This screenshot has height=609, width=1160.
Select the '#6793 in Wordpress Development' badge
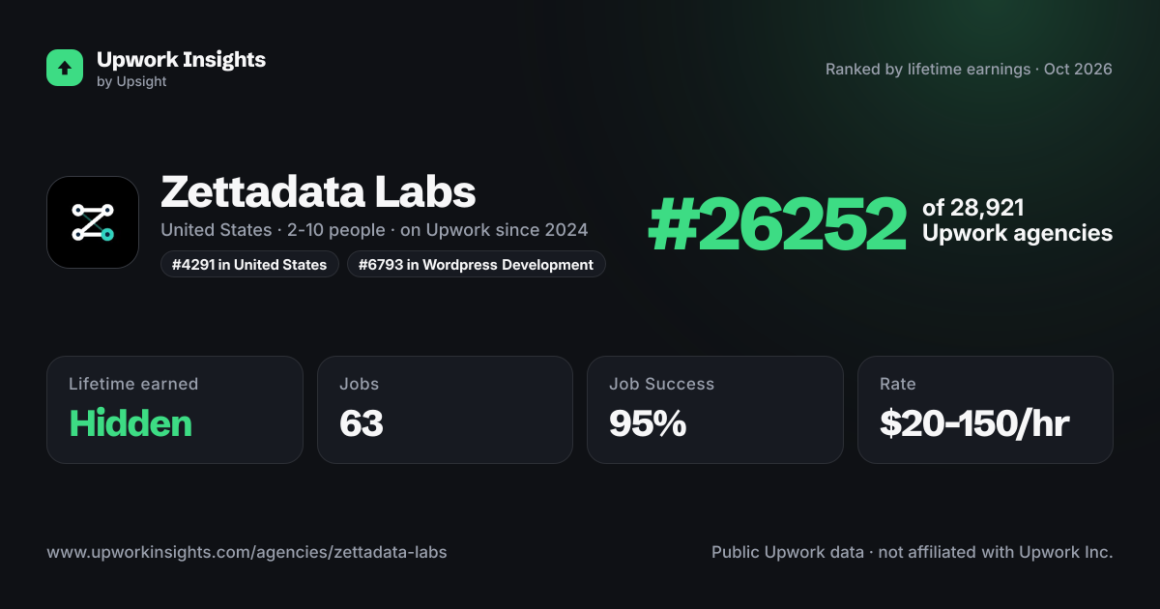click(477, 264)
